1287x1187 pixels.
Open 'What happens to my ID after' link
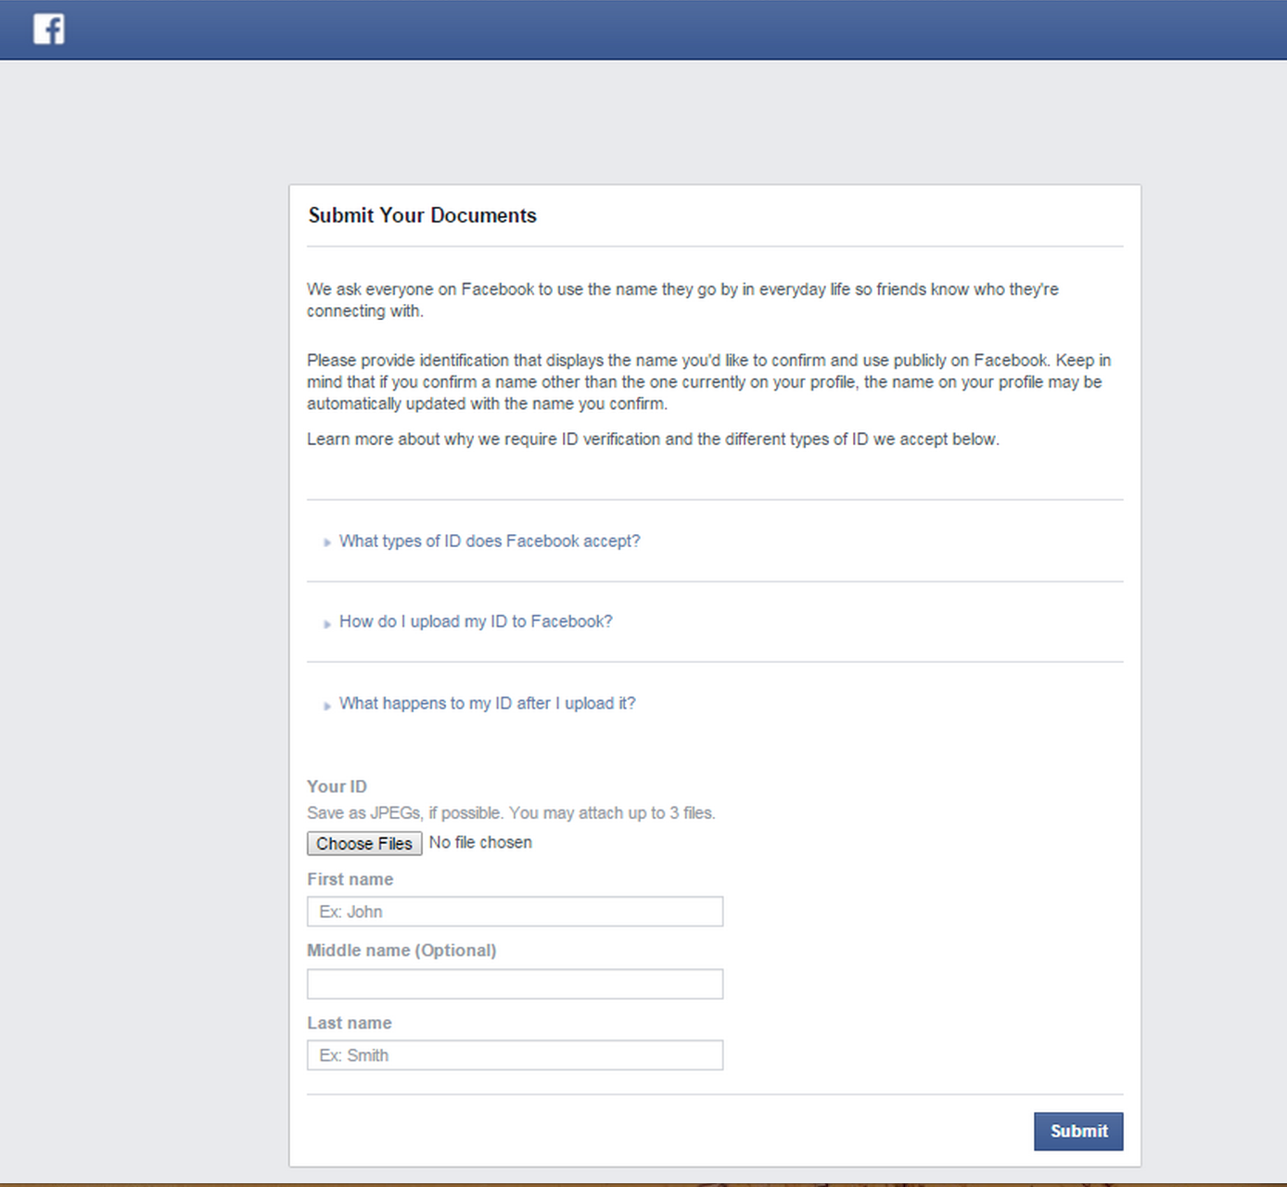pyautogui.click(x=487, y=703)
